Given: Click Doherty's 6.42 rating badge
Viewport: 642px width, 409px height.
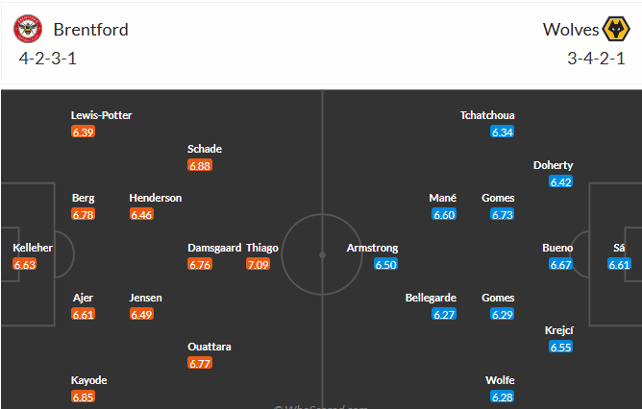Looking at the screenshot, I should click(561, 181).
